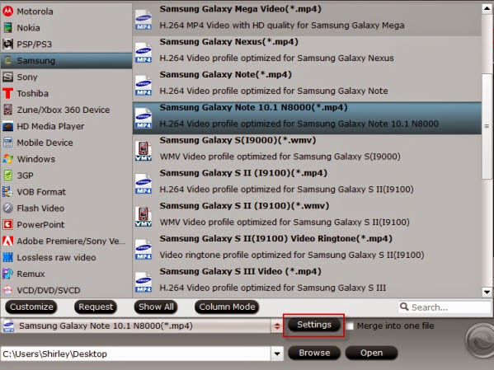The height and width of the screenshot is (370, 494).
Task: Click the Mobile Device icon
Action: click(8, 143)
